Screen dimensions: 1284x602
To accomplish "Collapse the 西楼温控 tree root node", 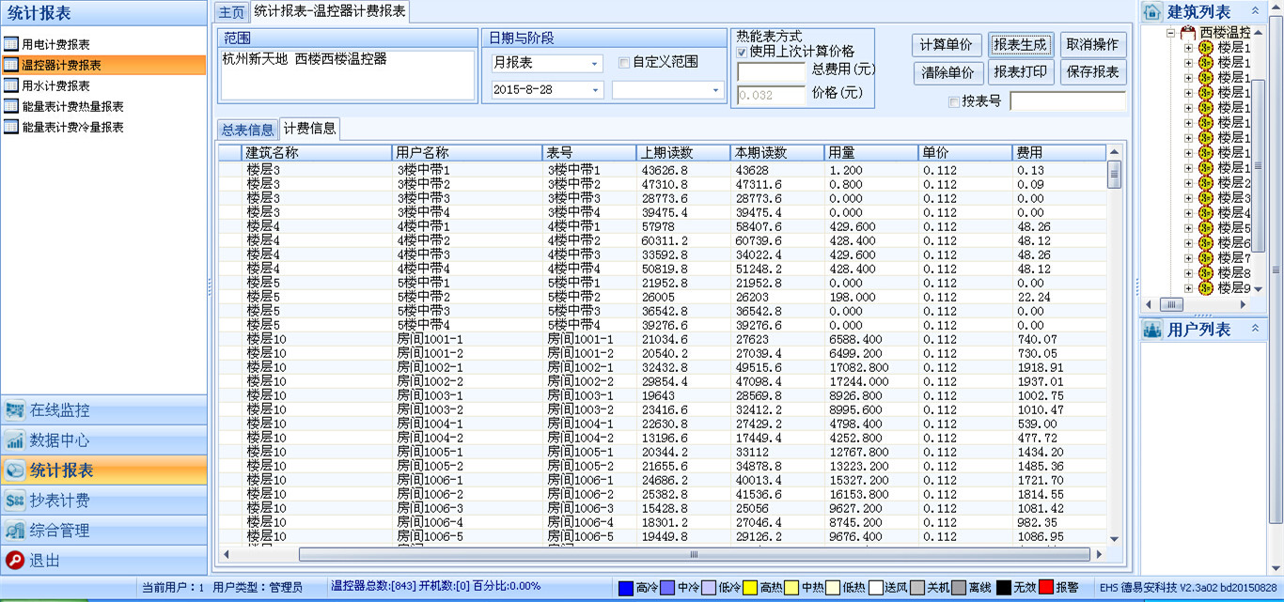I will pos(1171,33).
